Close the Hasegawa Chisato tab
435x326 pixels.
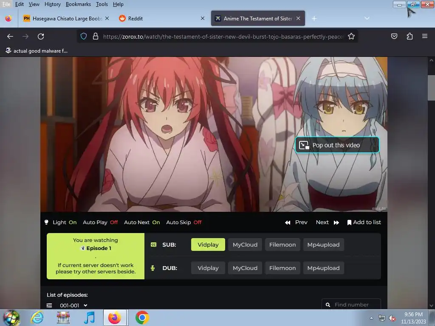pos(107,18)
